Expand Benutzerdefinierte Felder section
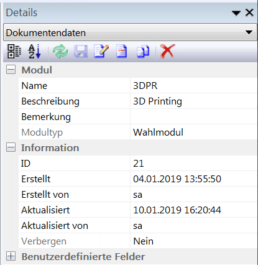The height and width of the screenshot is (265, 258). (x=11, y=256)
